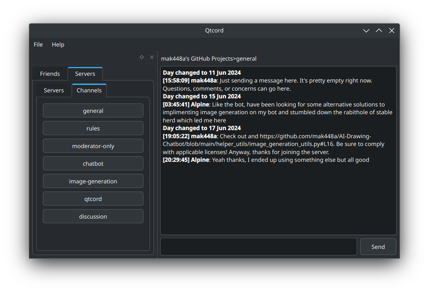Open the general channel
Viewport: 429px width, 293px height.
tap(93, 111)
